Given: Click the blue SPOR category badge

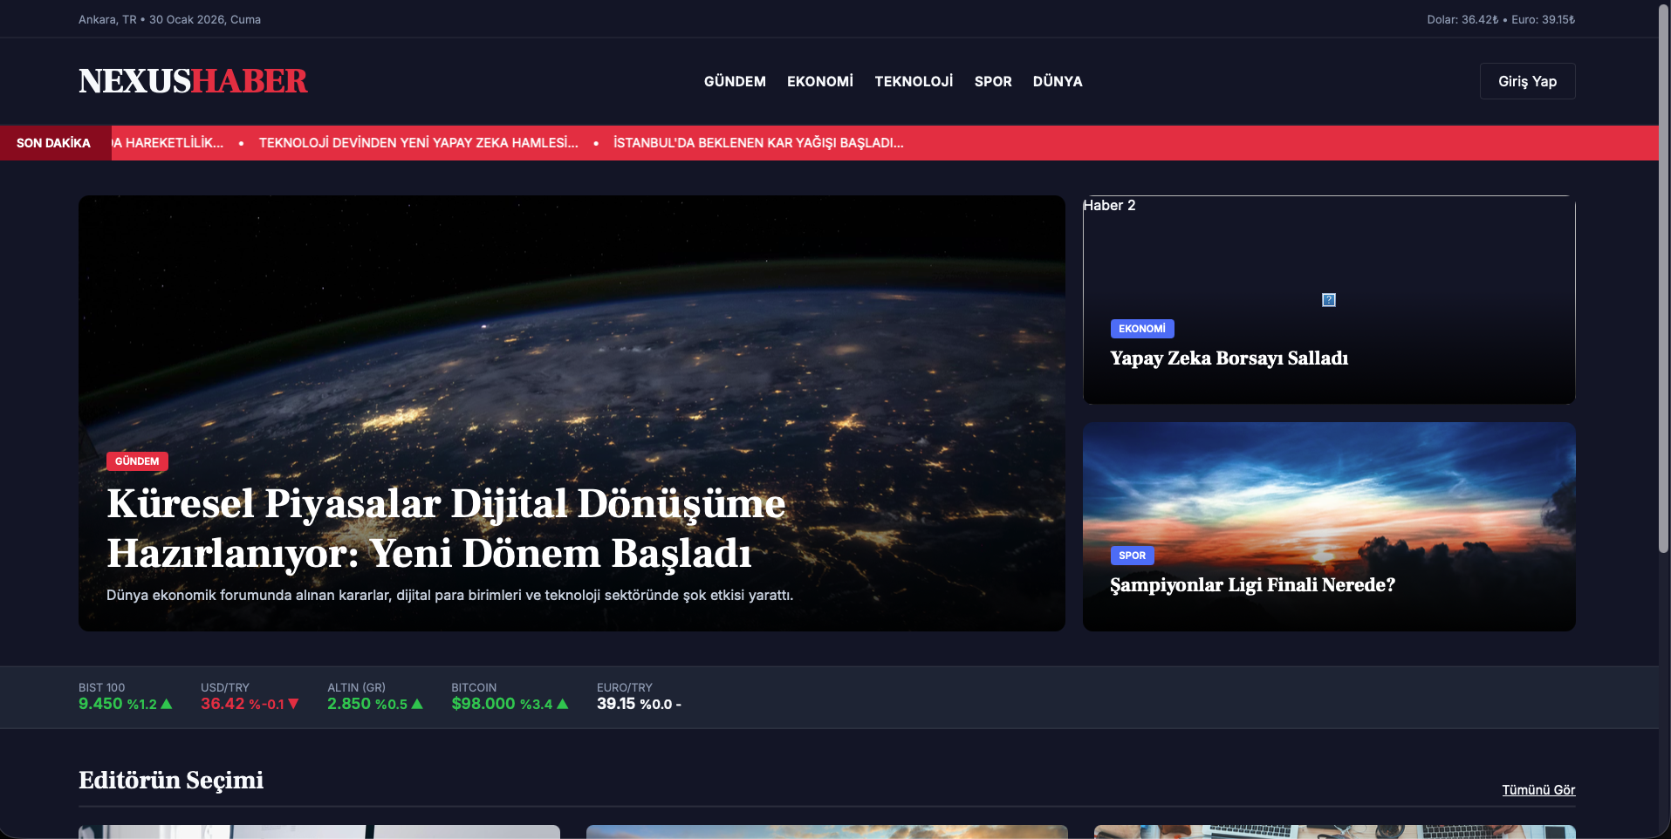Looking at the screenshot, I should 1132,556.
